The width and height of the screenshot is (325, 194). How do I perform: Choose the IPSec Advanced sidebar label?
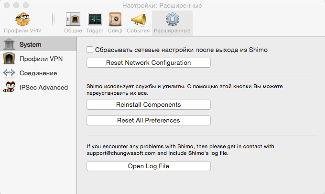pyautogui.click(x=43, y=88)
